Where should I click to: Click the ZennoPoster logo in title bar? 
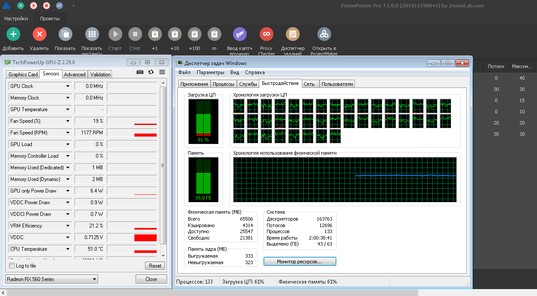(6, 6)
